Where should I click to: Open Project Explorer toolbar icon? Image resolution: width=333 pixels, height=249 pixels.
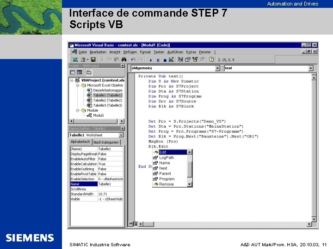(180, 59)
